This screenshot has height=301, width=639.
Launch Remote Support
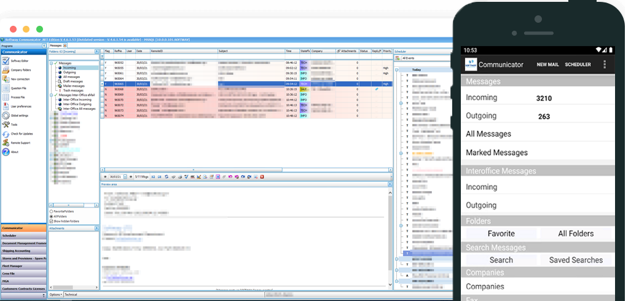(x=17, y=143)
